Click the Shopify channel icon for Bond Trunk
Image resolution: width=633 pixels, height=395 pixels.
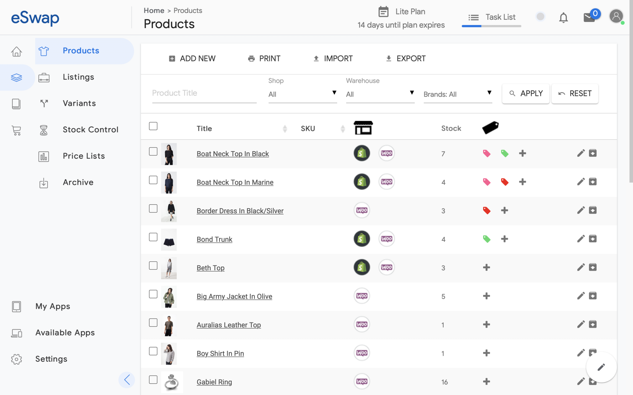(x=361, y=239)
